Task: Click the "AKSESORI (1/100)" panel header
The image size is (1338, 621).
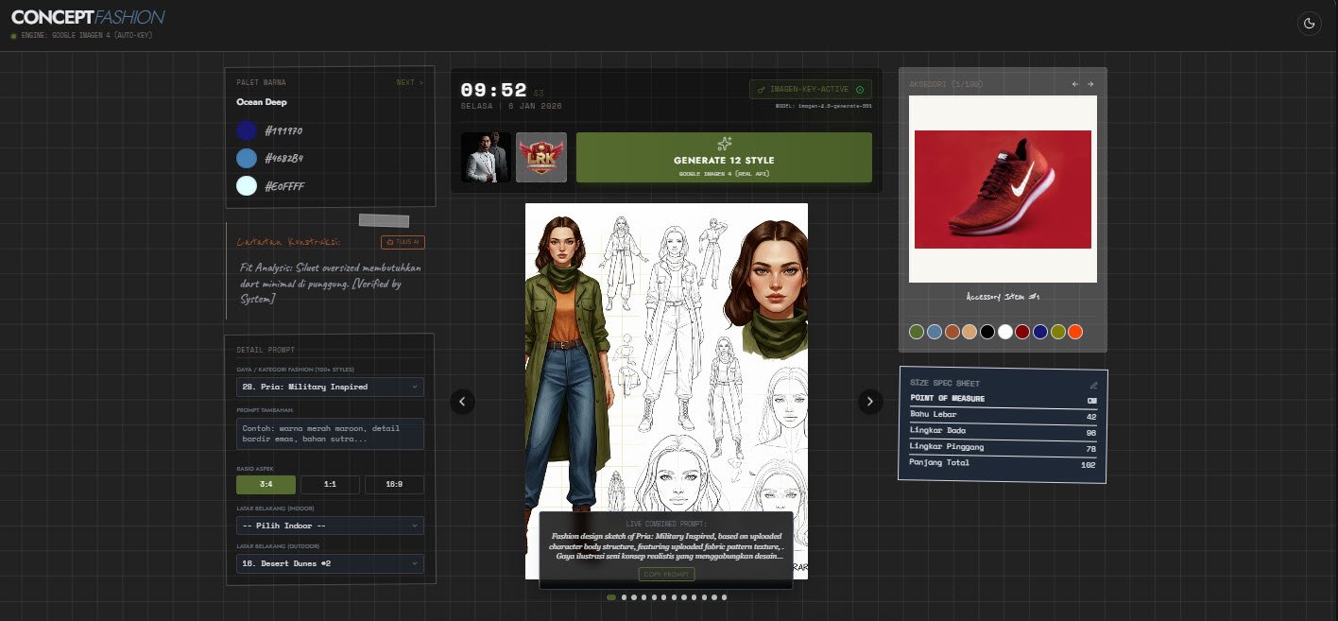Action: [x=946, y=84]
